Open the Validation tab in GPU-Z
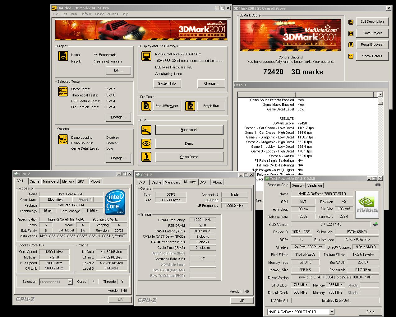The width and height of the screenshot is (396, 317). (x=315, y=185)
